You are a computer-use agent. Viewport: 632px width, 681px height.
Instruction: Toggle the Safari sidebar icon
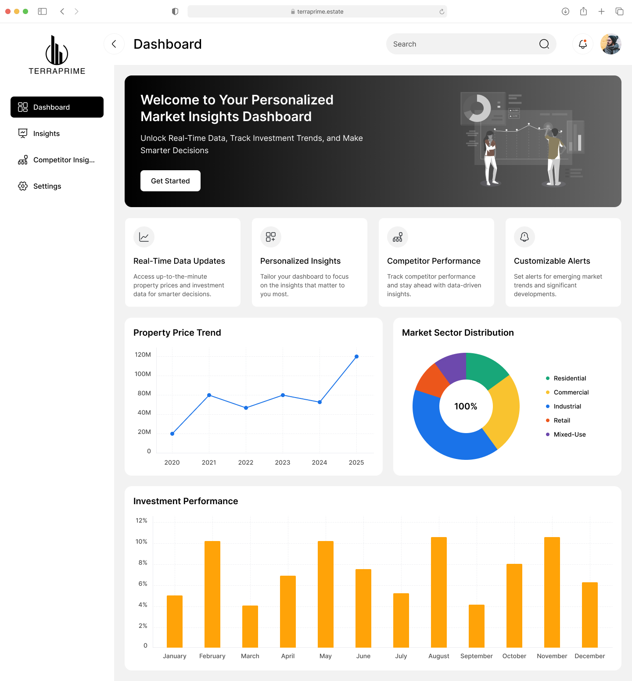pos(43,11)
